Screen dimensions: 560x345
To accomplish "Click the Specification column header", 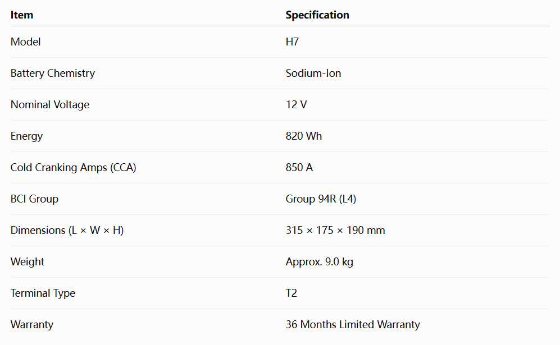I will (317, 15).
